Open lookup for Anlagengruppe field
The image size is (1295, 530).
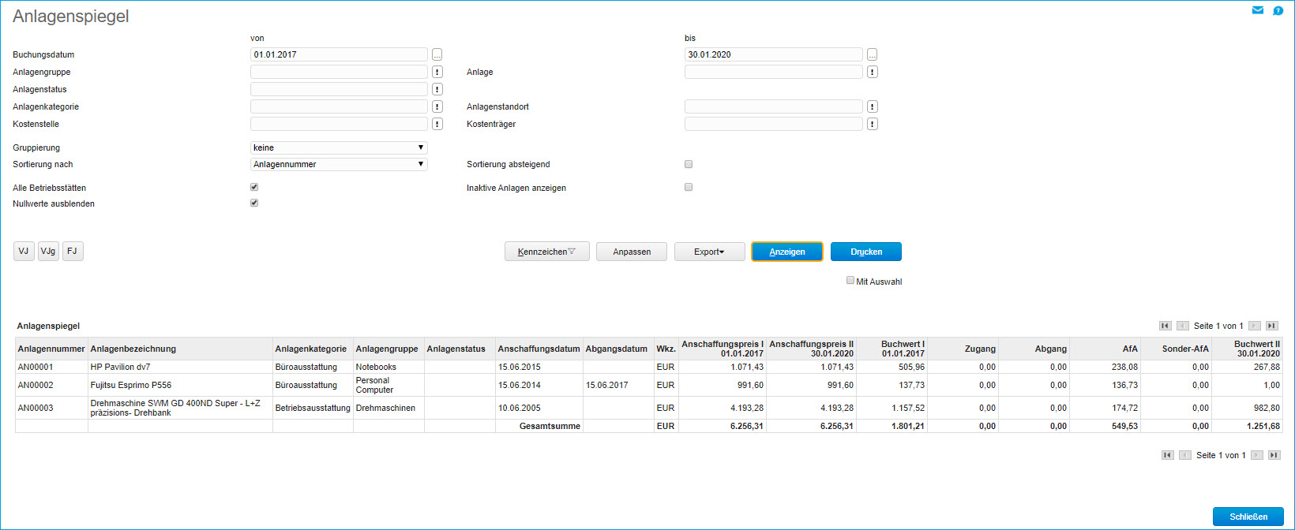click(x=437, y=72)
